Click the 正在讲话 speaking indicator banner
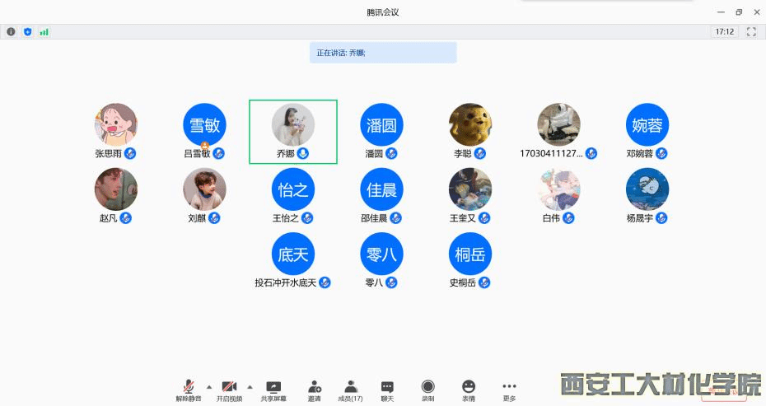 383,53
